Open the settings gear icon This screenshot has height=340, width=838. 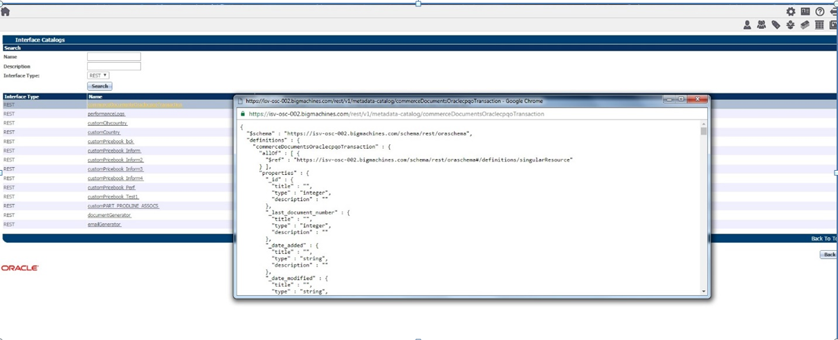[x=791, y=12]
